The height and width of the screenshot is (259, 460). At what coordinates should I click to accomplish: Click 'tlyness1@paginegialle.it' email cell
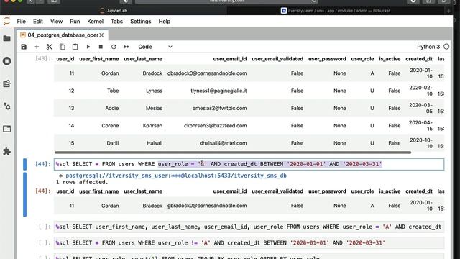tap(218, 91)
